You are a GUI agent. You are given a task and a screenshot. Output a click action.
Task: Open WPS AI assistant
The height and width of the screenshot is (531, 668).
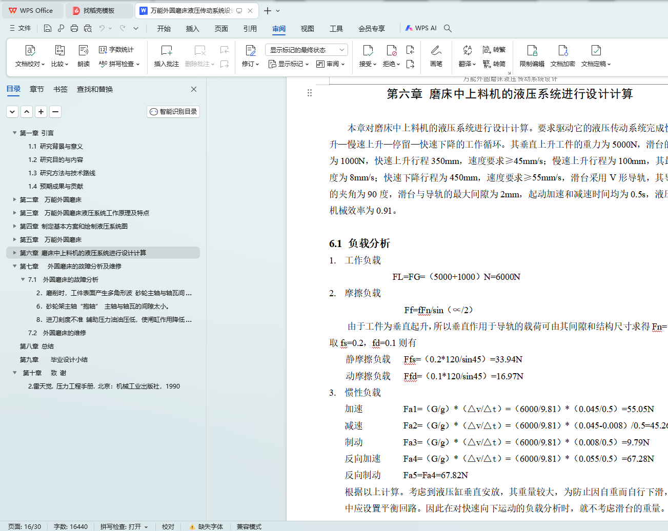(x=421, y=28)
